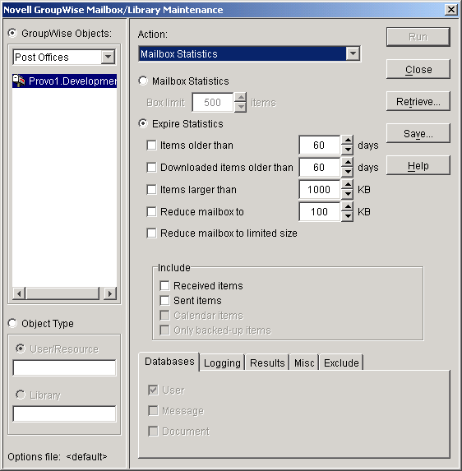Check the Reduce mailbox to option
Viewport: 462px width, 471px height.
coord(152,212)
